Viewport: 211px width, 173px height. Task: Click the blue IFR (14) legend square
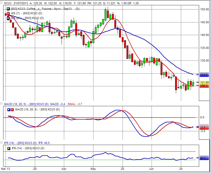(x=9, y=148)
